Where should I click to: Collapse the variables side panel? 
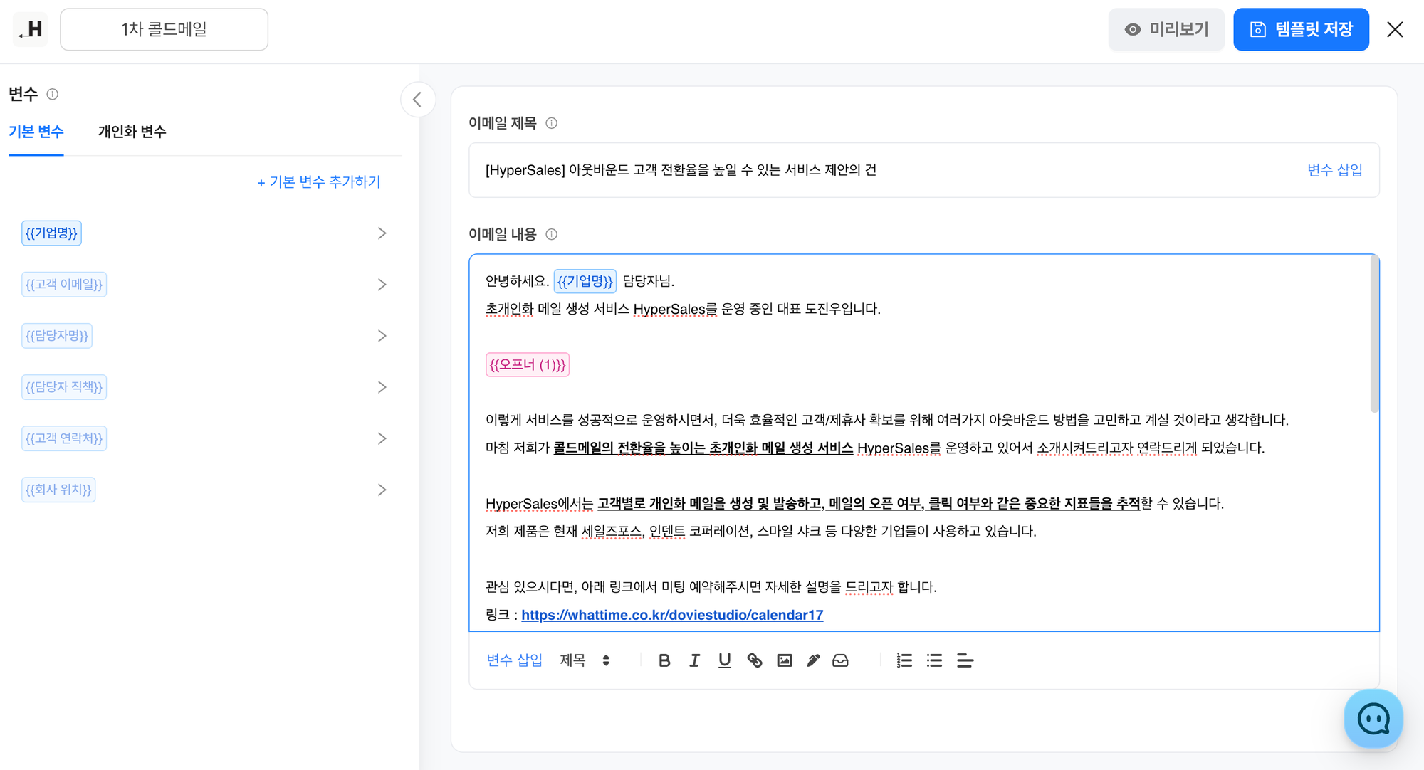tap(417, 100)
